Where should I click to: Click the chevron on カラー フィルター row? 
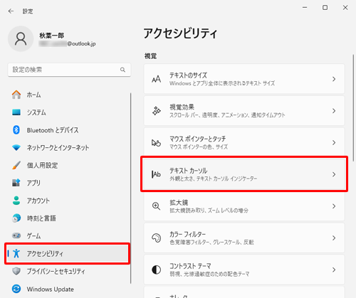pos(334,238)
